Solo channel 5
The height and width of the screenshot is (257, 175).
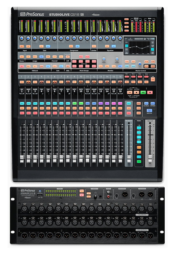point(48,108)
